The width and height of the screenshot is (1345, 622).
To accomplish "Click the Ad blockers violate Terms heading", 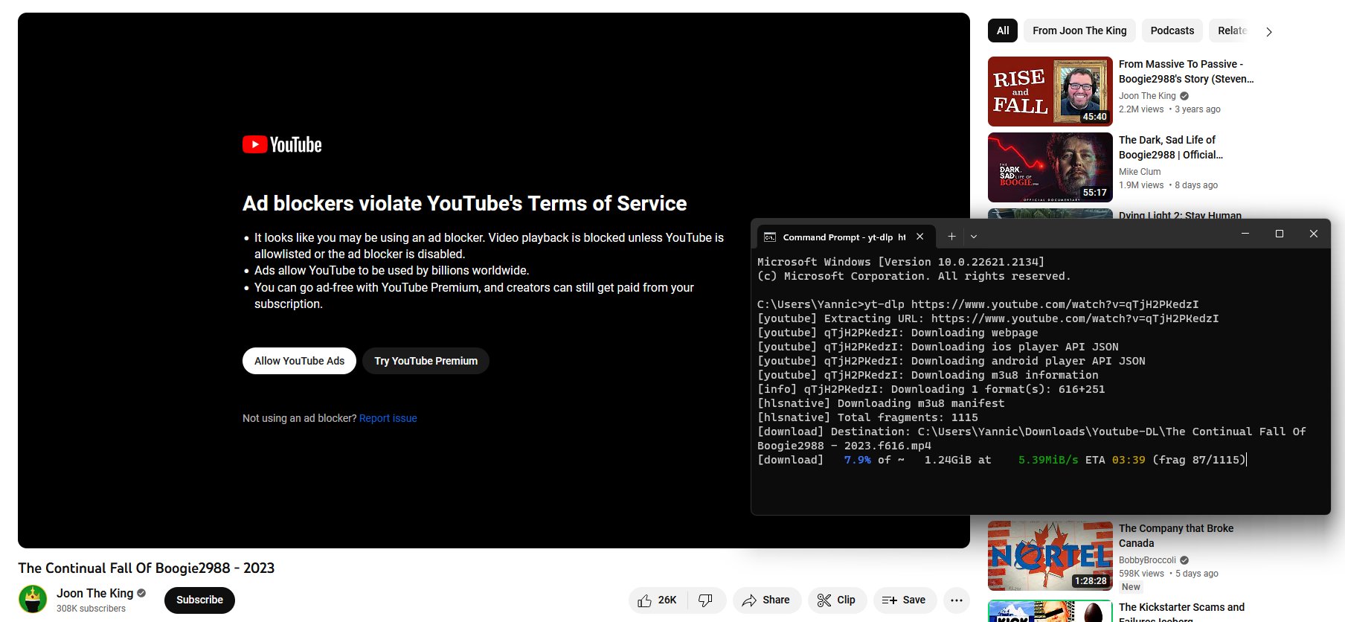I will tap(465, 203).
